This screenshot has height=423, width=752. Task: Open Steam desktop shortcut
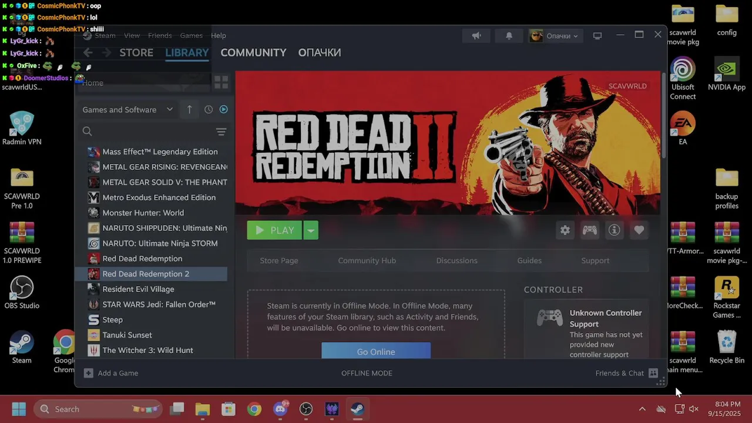coord(22,347)
